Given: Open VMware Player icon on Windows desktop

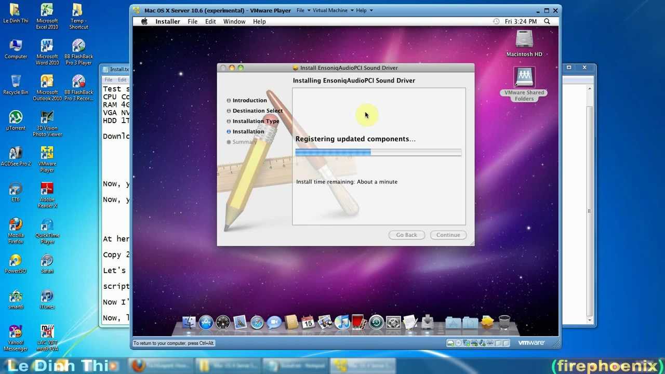Looking at the screenshot, I should [47, 159].
